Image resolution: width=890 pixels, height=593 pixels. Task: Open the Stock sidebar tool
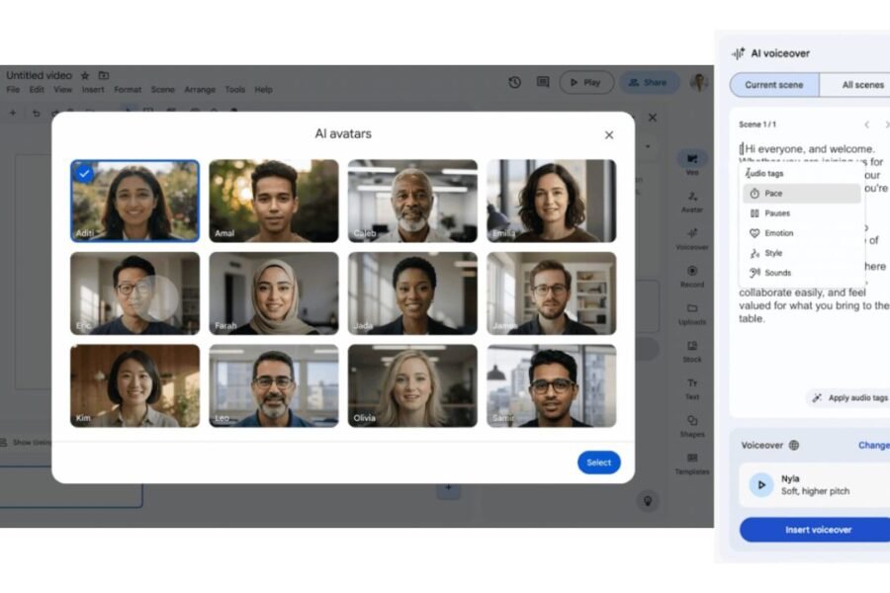coord(692,351)
